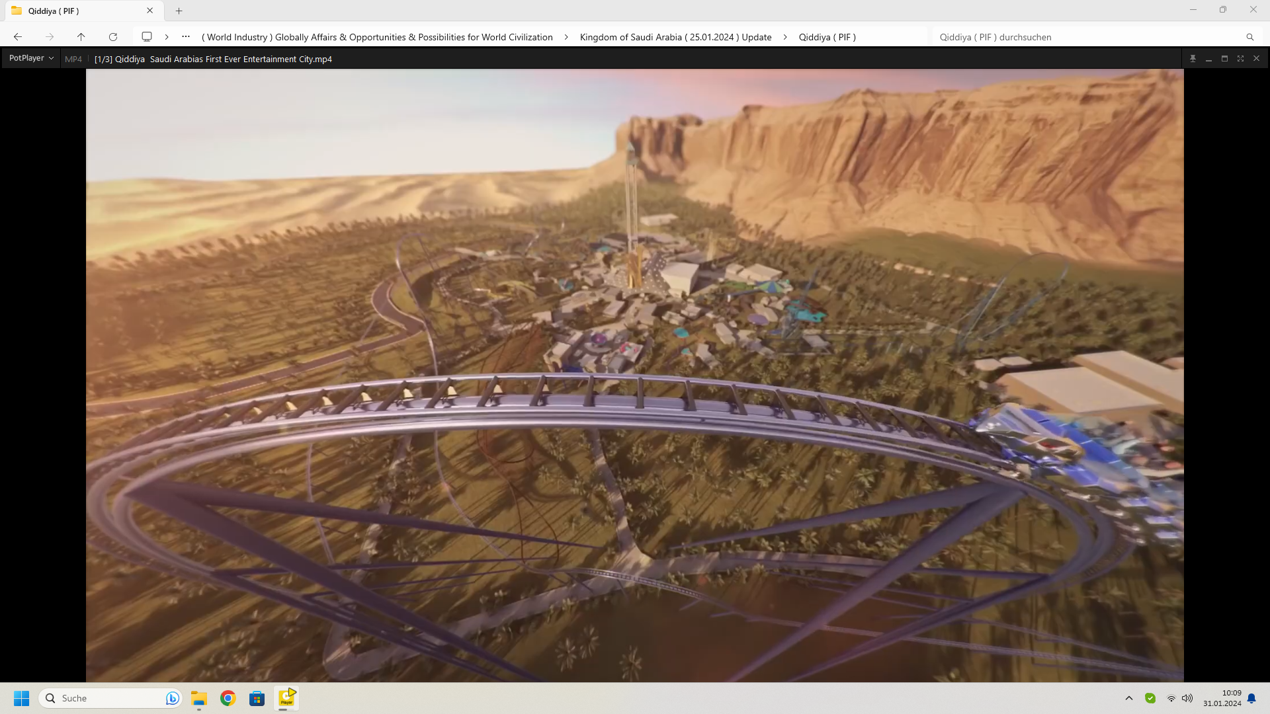Click the search magnifier icon in Explorer
This screenshot has height=714, width=1270.
[x=1249, y=37]
